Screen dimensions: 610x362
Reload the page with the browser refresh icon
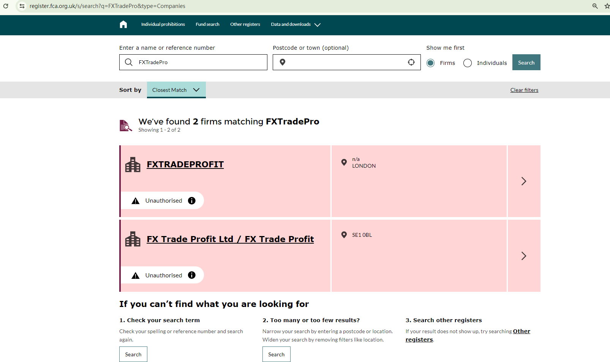pyautogui.click(x=6, y=6)
